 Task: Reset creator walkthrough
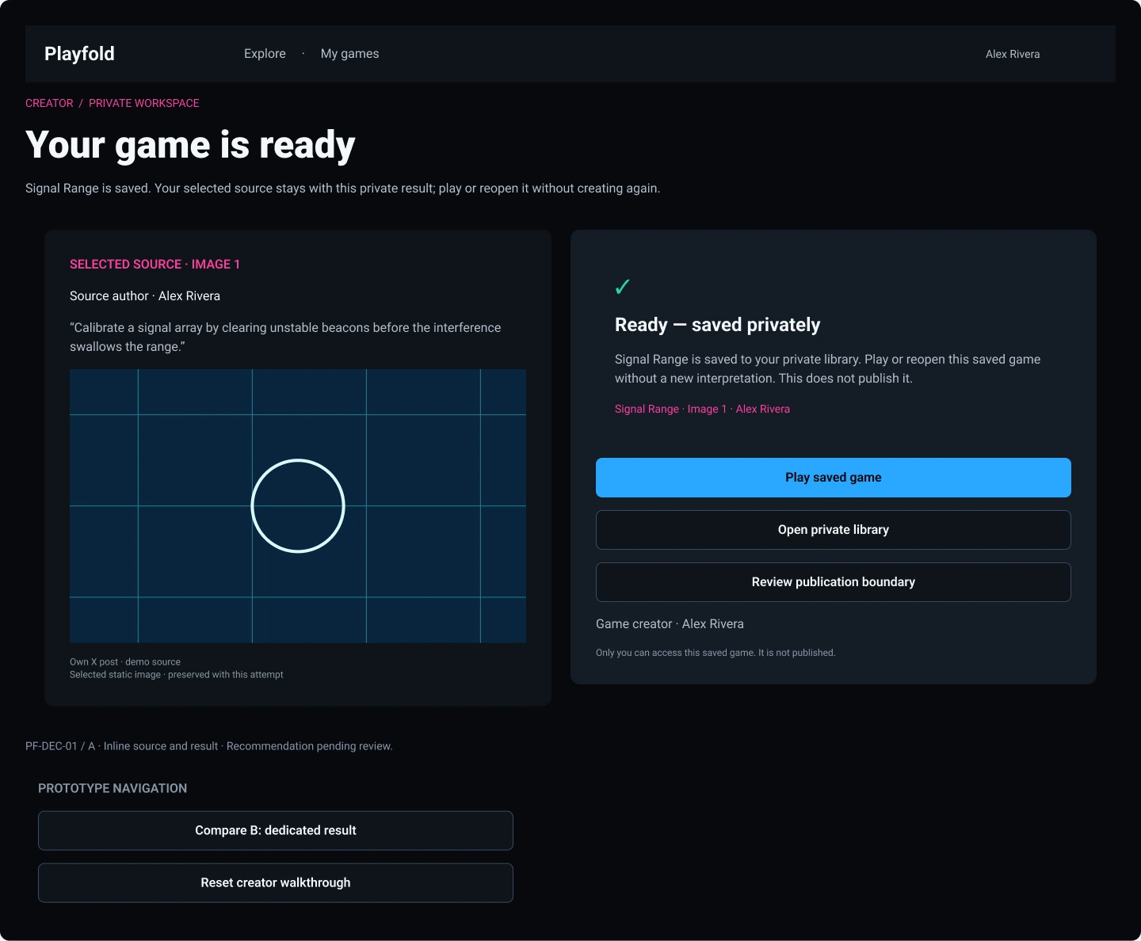276,883
